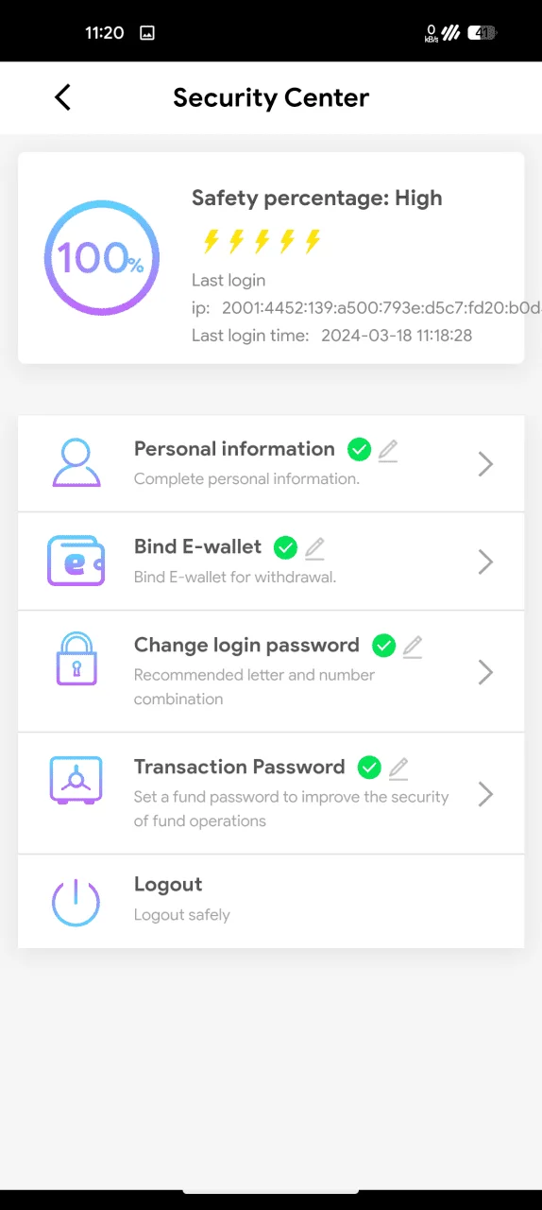Tap the Personal information user icon
542x1210 pixels.
coord(76,463)
